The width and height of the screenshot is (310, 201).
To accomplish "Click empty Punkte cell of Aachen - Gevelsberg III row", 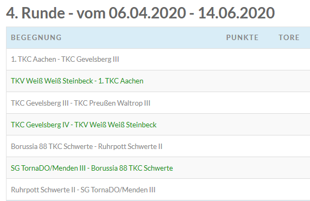I will point(242,59).
